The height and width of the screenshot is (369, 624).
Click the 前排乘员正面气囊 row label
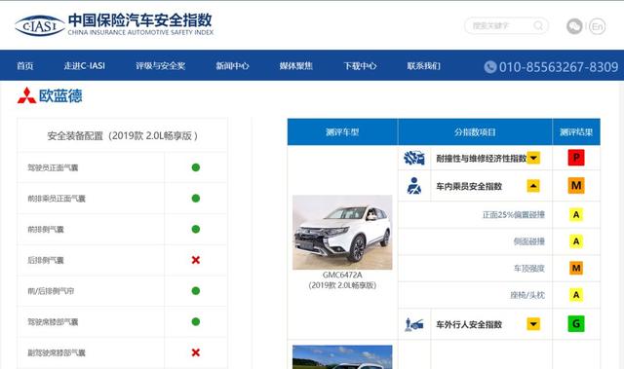point(57,199)
